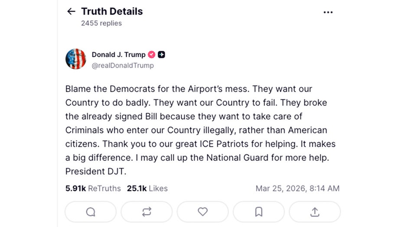Open the flag-themed profile avatar
This screenshot has width=404, height=227.
[x=76, y=59]
